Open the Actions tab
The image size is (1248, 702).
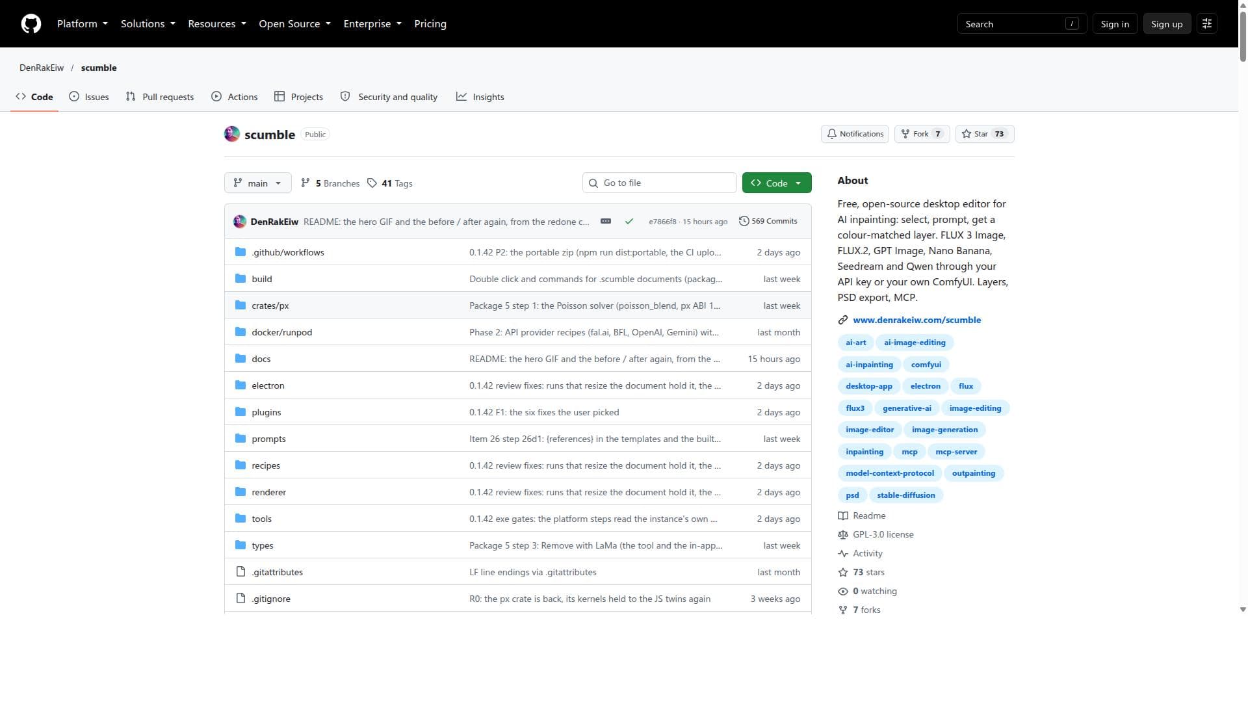[x=235, y=97]
